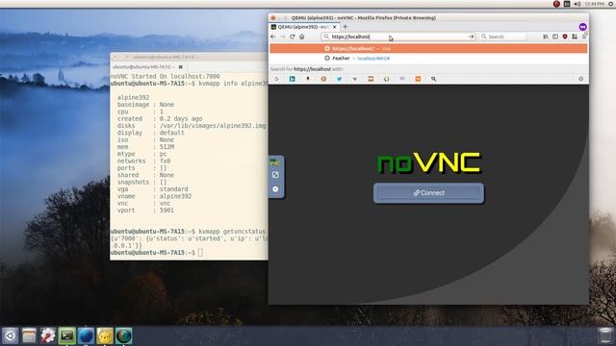Select the Feather localhost:9001 suggestion
The width and height of the screenshot is (616, 346).
coord(428,58)
